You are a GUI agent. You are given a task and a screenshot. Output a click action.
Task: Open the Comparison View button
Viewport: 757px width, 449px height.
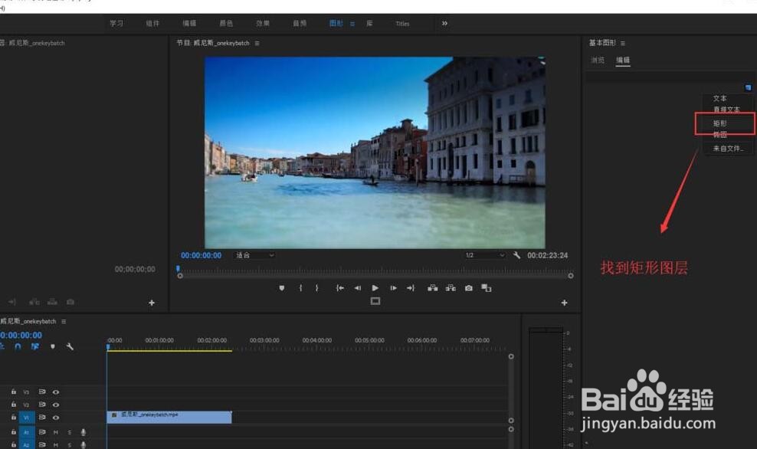coord(487,288)
